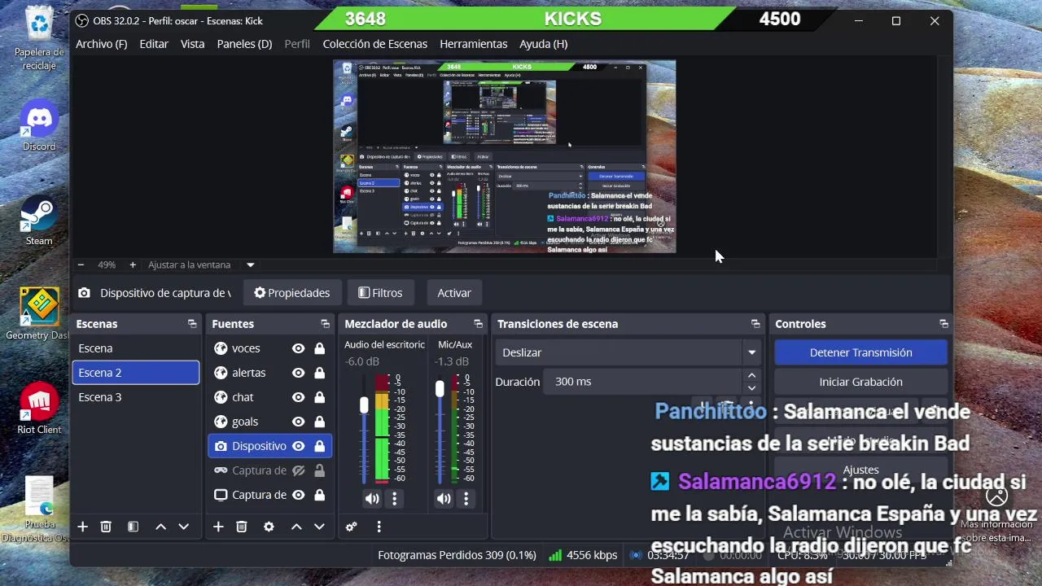Click Audio del escritorio volume fader
1042x586 pixels.
tap(364, 405)
